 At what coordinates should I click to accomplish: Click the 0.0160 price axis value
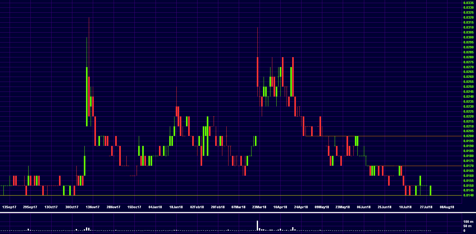coord(468,176)
